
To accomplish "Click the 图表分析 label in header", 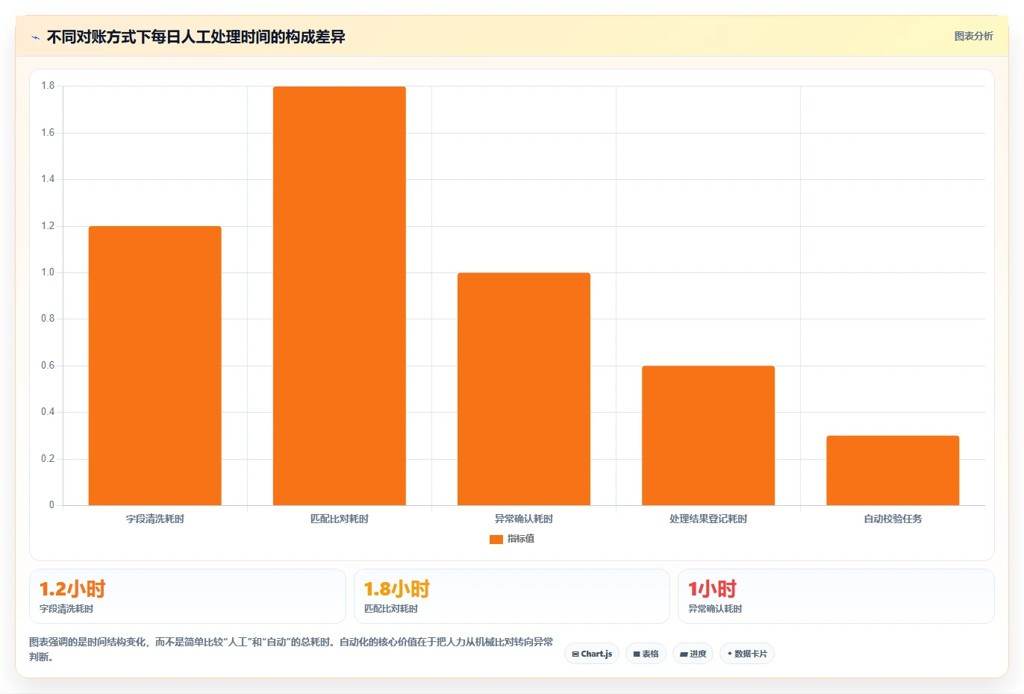I will (973, 36).
